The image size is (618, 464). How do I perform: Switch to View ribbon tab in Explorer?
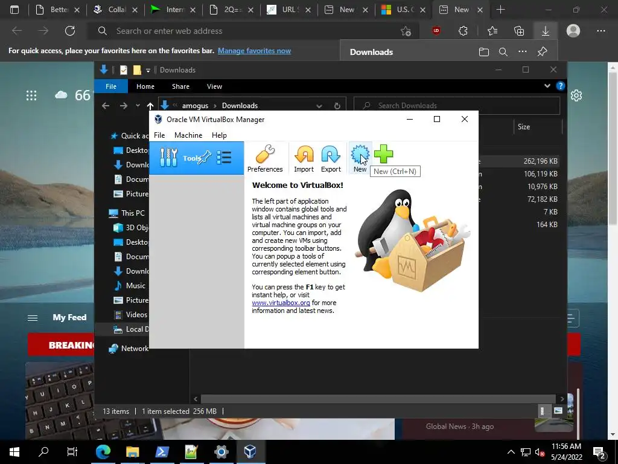click(x=214, y=86)
